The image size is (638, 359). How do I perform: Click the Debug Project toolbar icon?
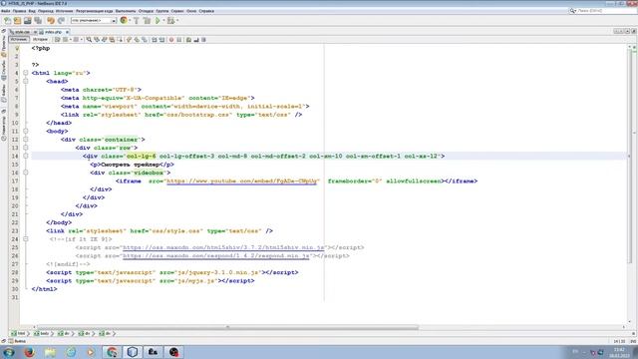tap(170, 20)
